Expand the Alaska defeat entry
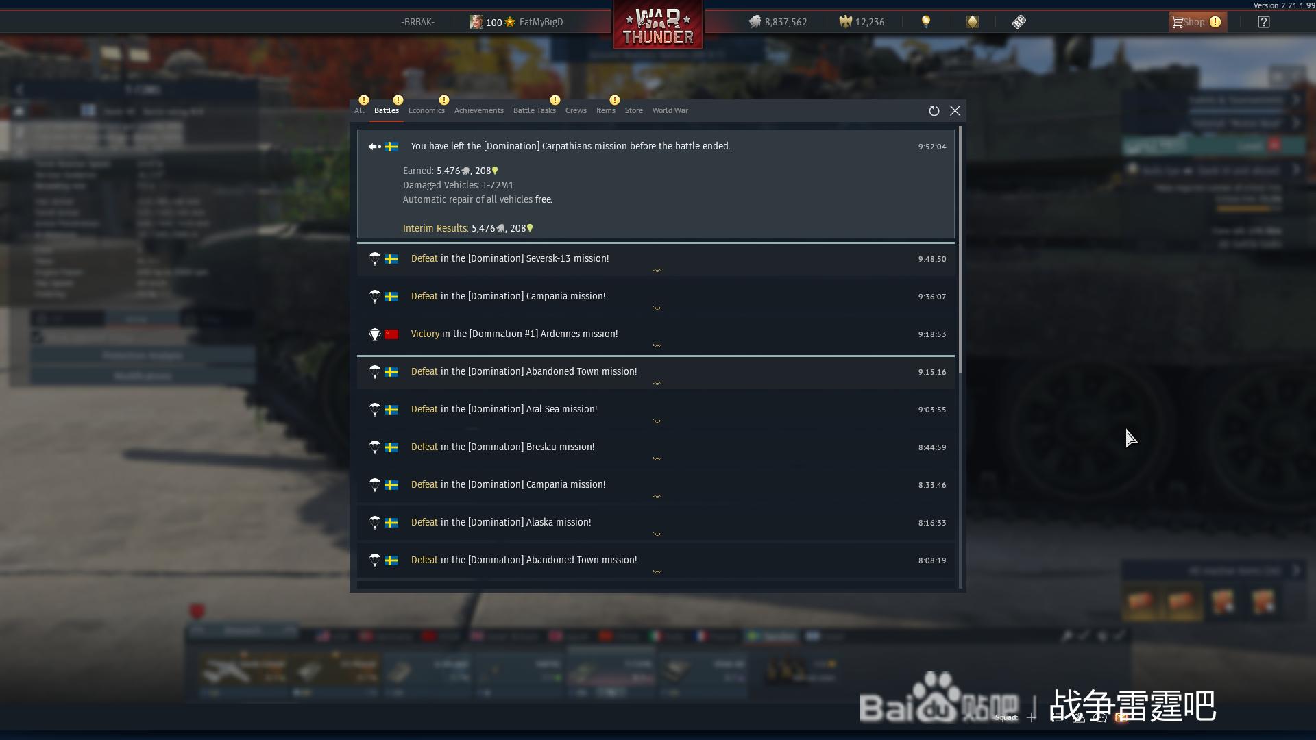This screenshot has width=1316, height=740. [655, 523]
